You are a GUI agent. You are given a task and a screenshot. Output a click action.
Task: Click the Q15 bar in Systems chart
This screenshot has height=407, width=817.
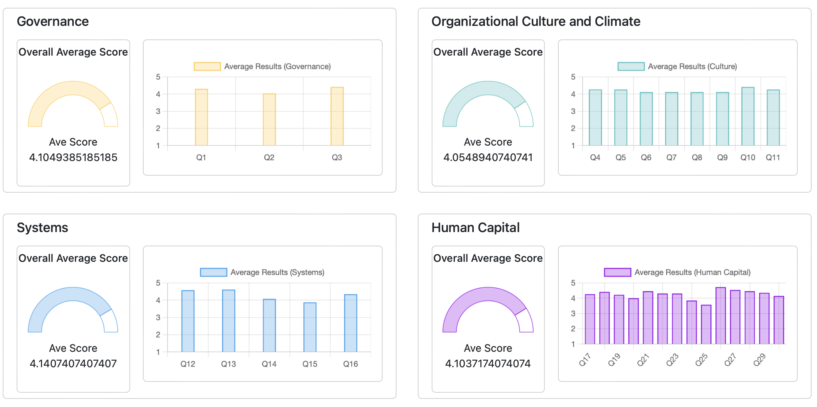[310, 327]
